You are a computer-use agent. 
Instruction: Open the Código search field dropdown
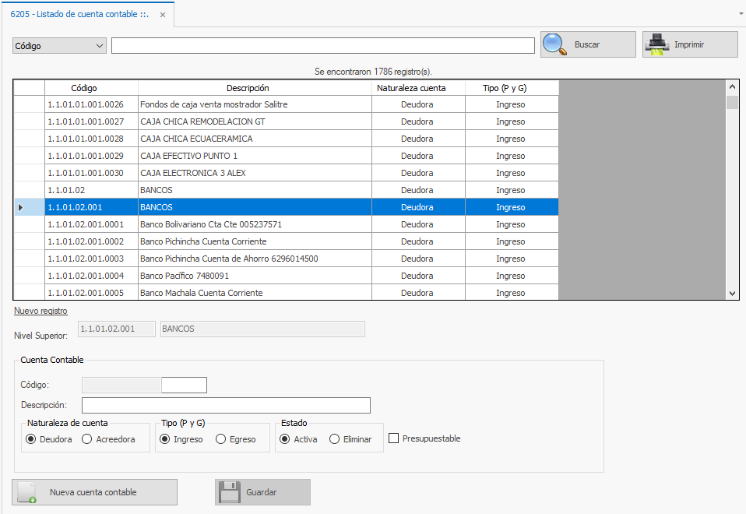[100, 46]
